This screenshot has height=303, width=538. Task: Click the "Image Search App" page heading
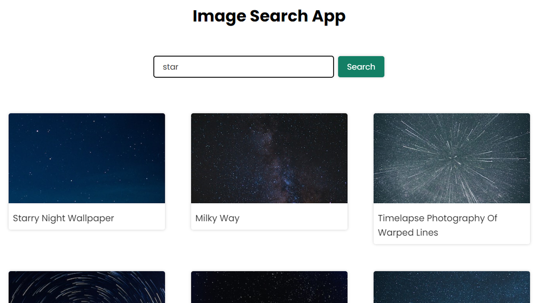(269, 16)
